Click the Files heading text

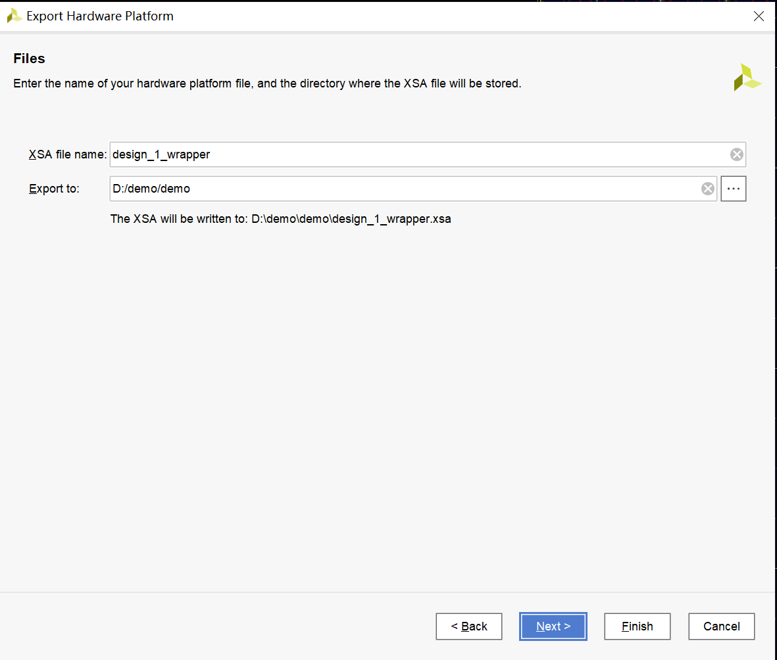pyautogui.click(x=29, y=59)
